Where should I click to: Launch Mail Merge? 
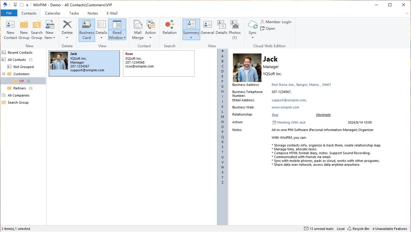[138, 30]
